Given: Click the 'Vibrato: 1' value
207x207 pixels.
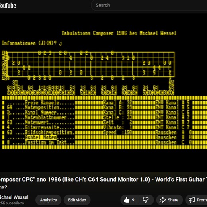Looking at the screenshot, I should (x=117, y=127).
